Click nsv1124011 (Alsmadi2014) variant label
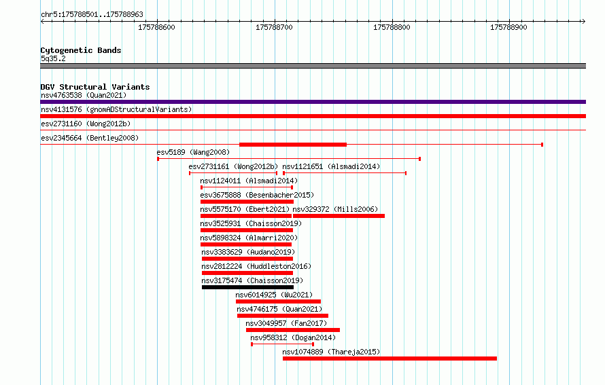Viewport: 605px width, 385px height. [249, 181]
